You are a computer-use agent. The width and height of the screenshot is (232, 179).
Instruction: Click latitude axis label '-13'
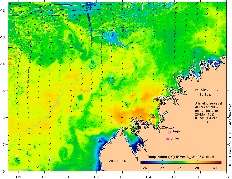coord(3,37)
